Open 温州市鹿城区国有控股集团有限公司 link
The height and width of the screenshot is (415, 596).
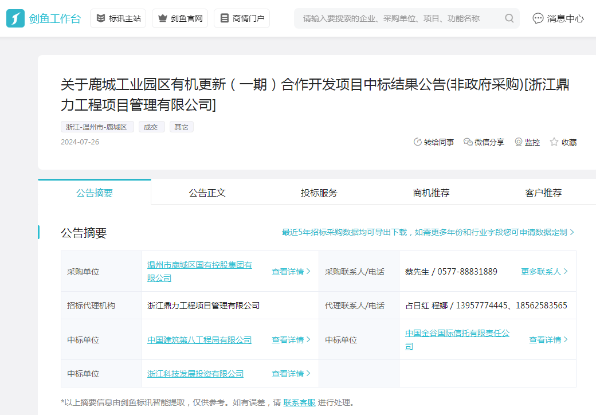[199, 271]
